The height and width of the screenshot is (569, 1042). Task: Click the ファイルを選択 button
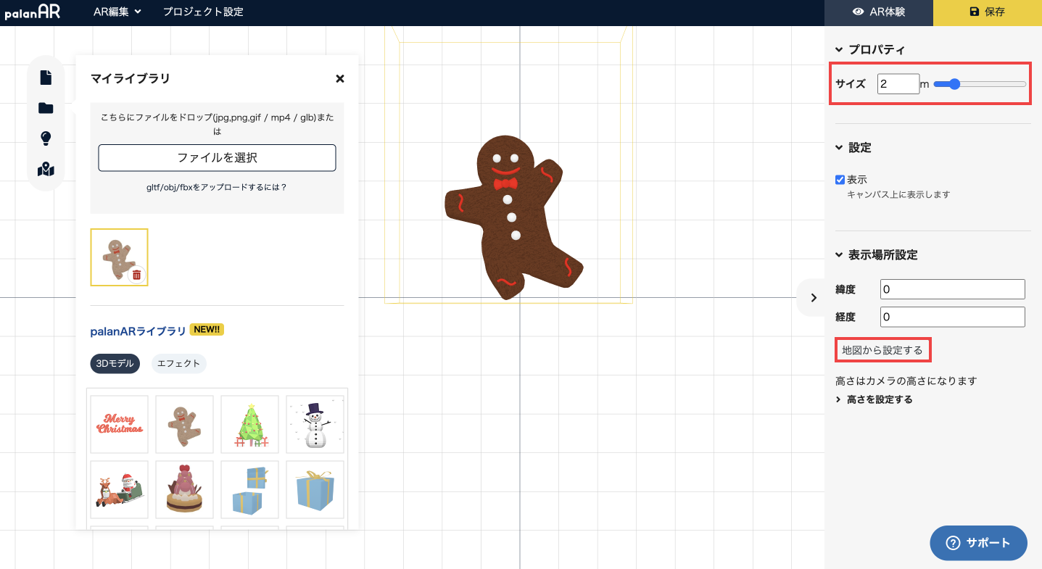point(217,157)
